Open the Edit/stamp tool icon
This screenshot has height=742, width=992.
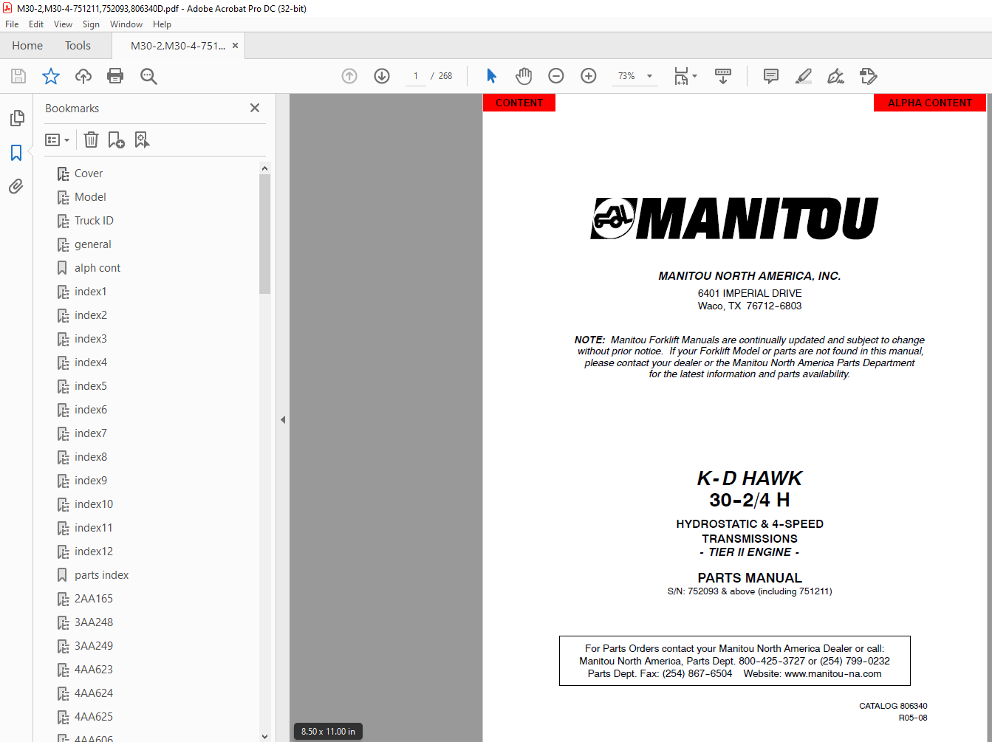(x=869, y=76)
